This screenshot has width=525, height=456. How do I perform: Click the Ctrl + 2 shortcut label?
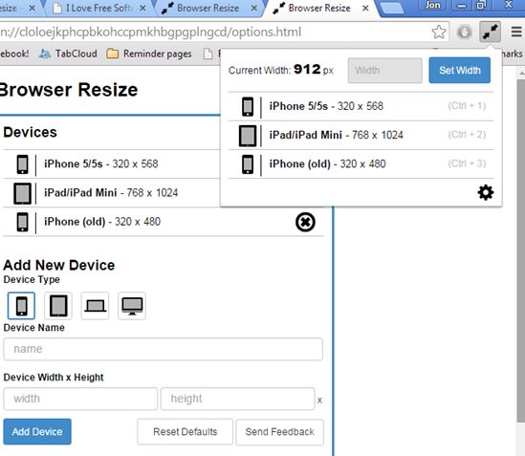(x=467, y=135)
